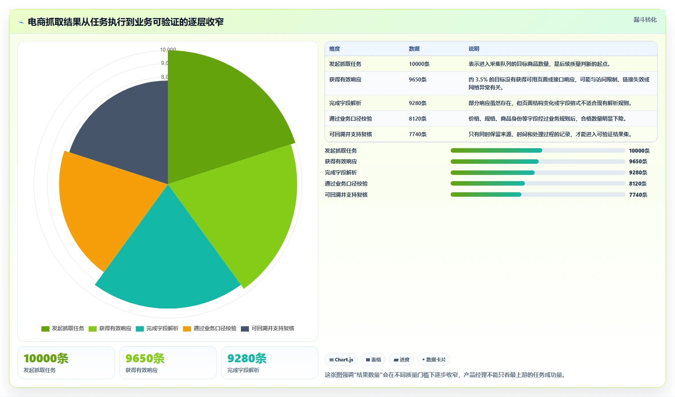Click legend label 完成字段解析
Viewport: 675px width, 397px height.
coord(163,328)
